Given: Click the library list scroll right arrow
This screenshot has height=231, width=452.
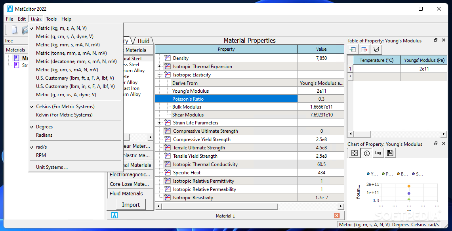Looking at the screenshot, I should [150, 137].
